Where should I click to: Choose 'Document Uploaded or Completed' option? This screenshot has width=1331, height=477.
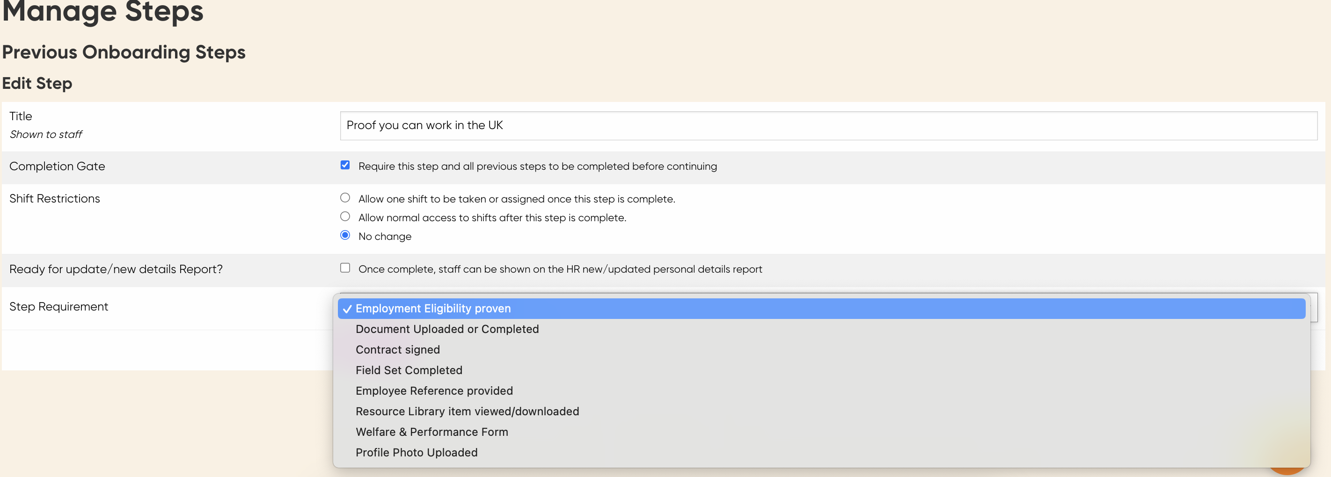tap(821, 329)
